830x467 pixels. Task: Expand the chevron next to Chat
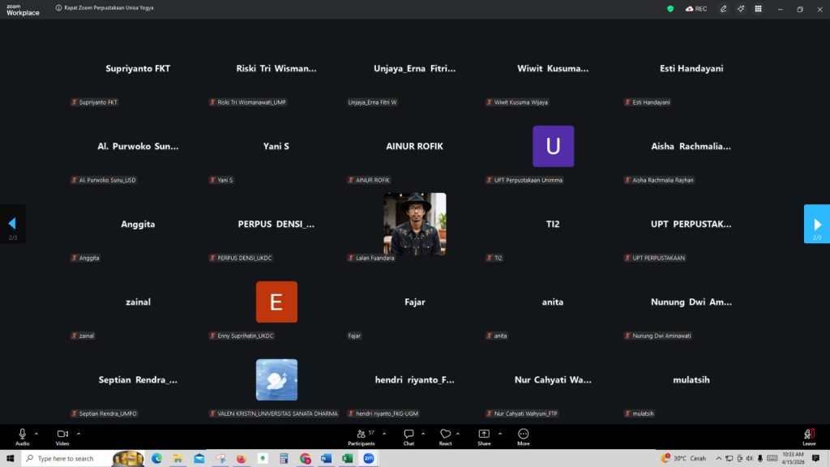423,433
